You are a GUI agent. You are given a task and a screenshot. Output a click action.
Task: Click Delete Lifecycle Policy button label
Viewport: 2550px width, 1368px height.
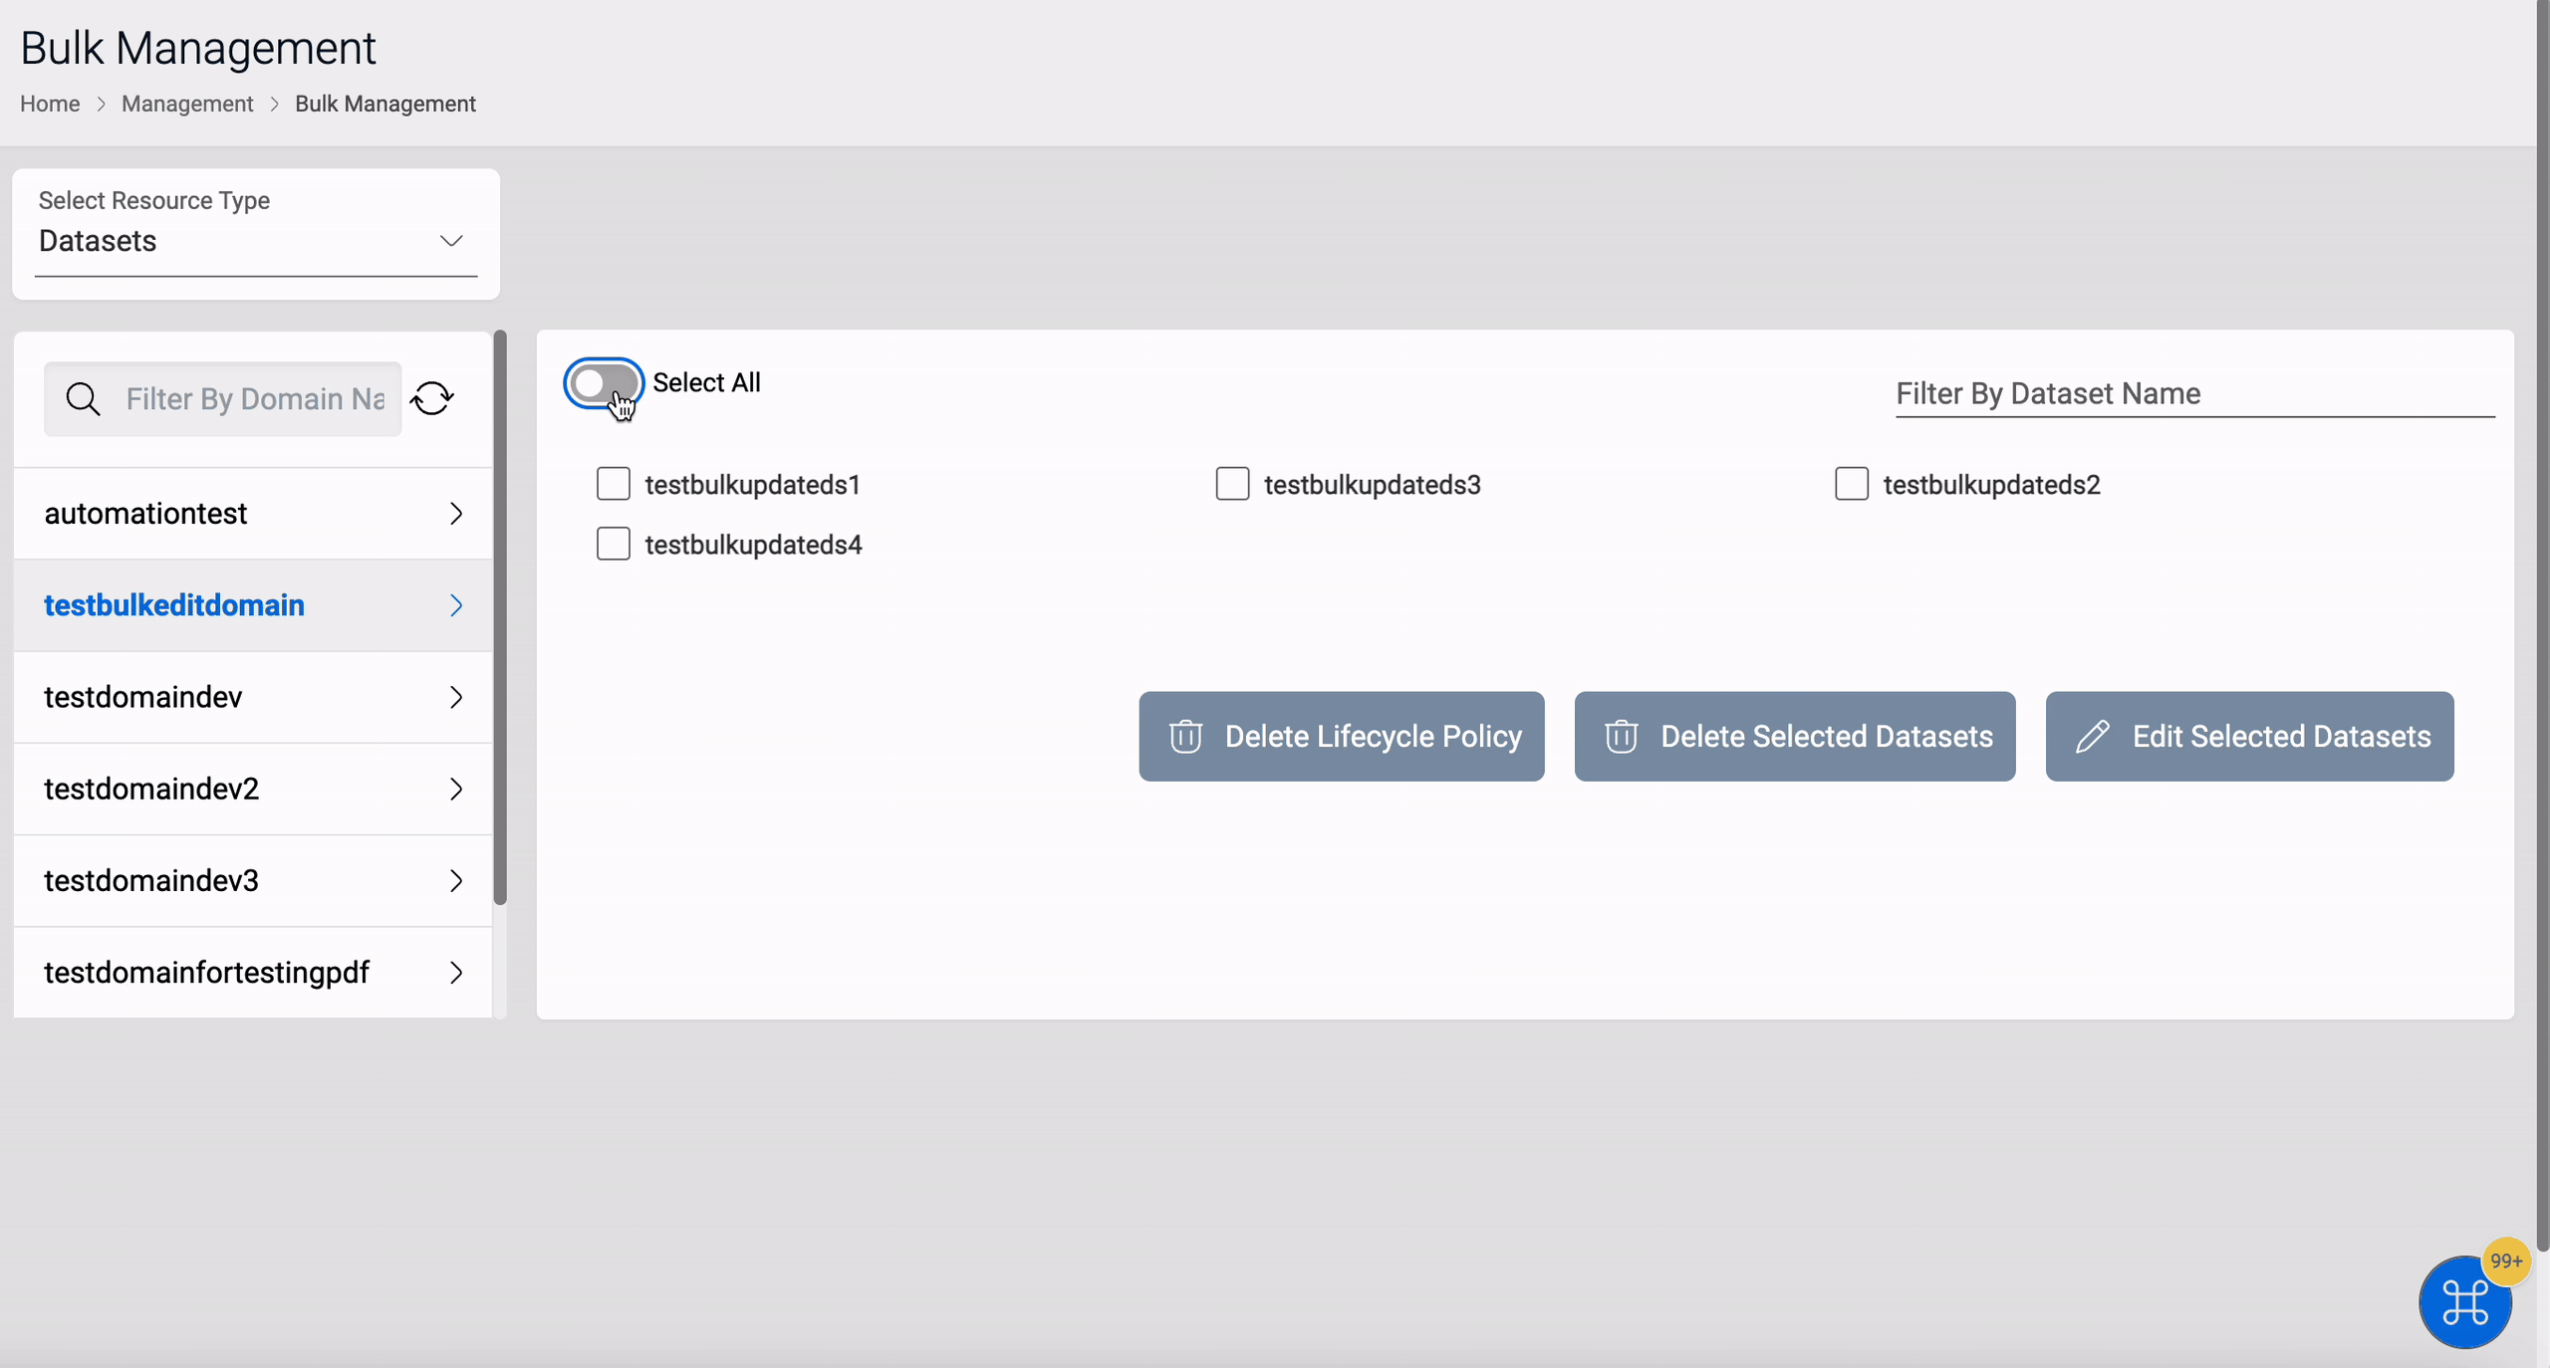click(x=1373, y=737)
